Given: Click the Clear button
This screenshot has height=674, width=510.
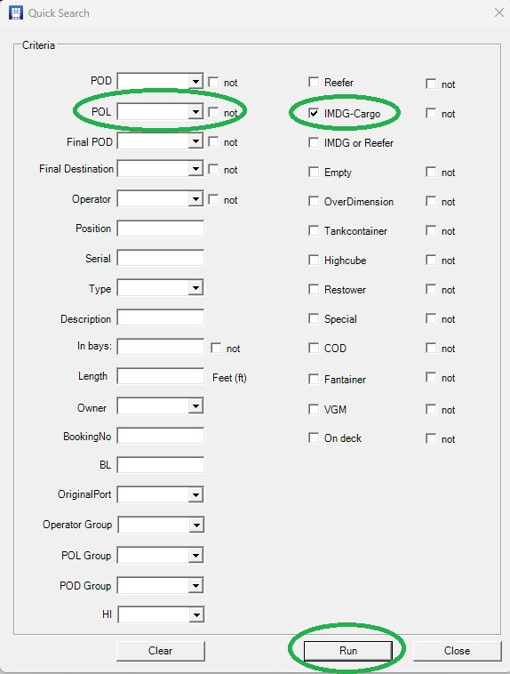Looking at the screenshot, I should [x=160, y=651].
